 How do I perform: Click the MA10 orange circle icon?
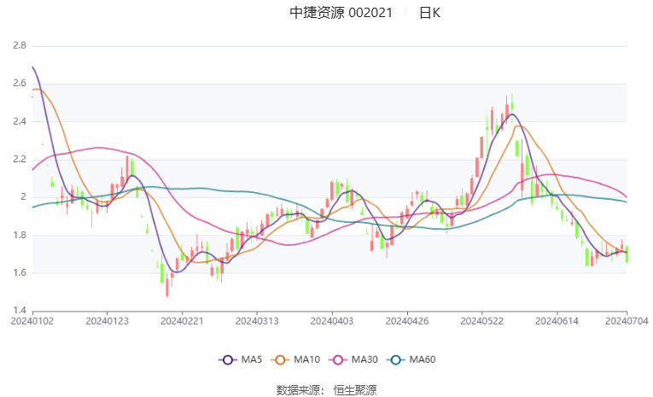280,360
